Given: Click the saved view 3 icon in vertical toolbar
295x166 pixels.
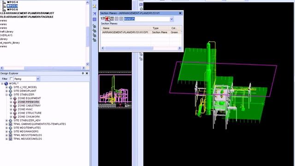Looking at the screenshot, I should tap(94, 35).
